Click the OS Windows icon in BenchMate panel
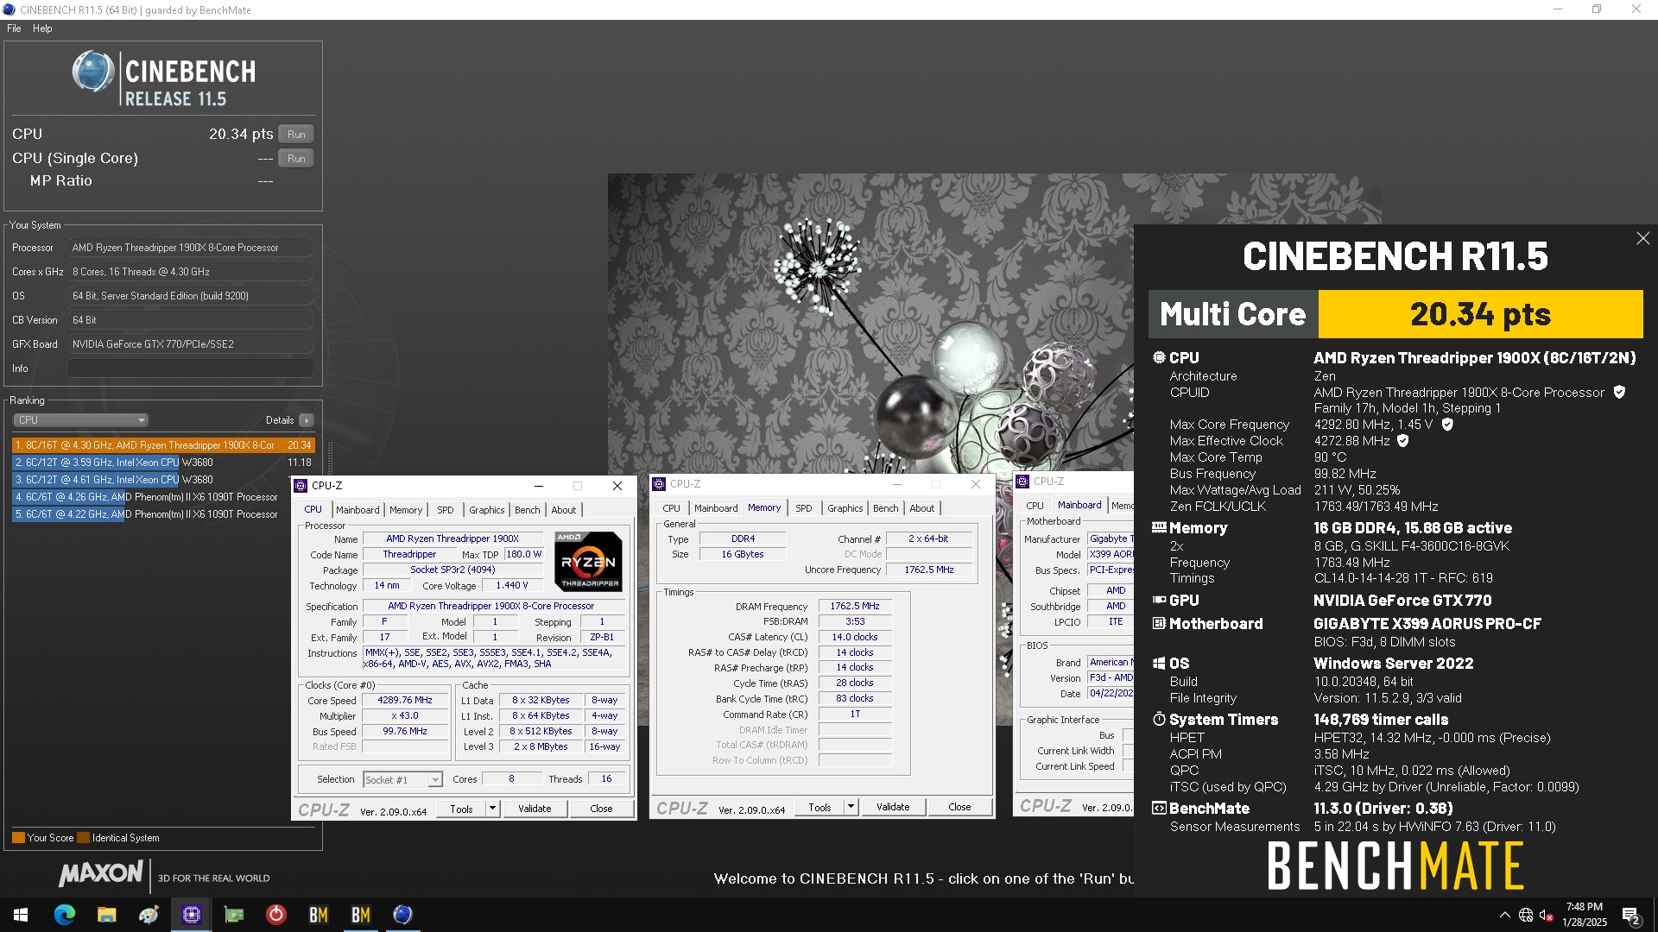This screenshot has width=1658, height=932. (1159, 663)
